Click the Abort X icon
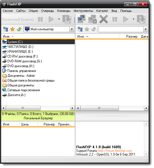Viewport: 154px width, 168px height. [104, 19]
